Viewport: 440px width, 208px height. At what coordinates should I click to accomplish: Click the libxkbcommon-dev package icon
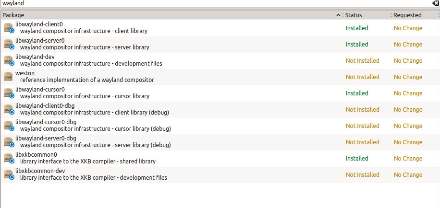pos(9,175)
